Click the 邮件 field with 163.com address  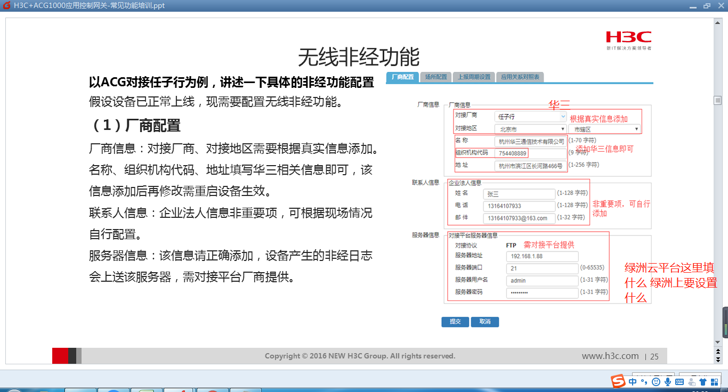(519, 218)
